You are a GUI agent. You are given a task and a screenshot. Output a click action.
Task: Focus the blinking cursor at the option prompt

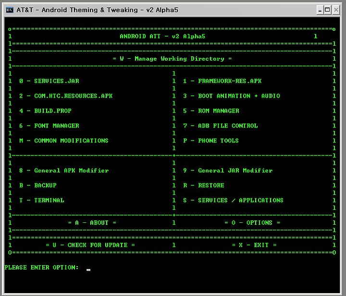[x=88, y=270]
